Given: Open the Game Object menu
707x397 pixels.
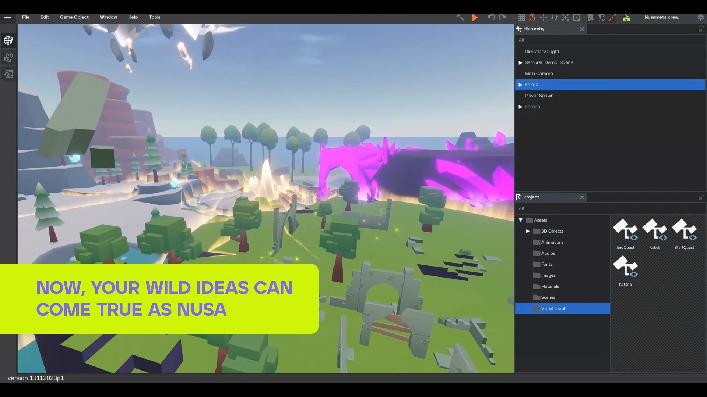Looking at the screenshot, I should (x=74, y=17).
